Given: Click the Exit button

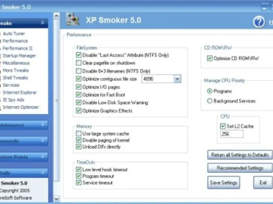Looking at the screenshot, I should 263,183.
